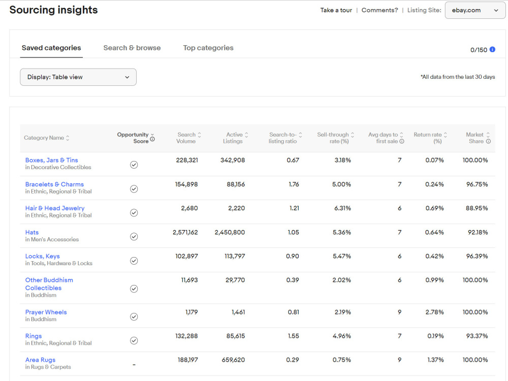Sort by Sell-through rate column

coord(353,135)
